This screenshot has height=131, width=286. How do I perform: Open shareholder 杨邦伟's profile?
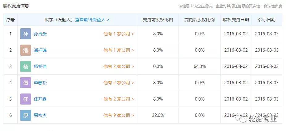pos(40,66)
